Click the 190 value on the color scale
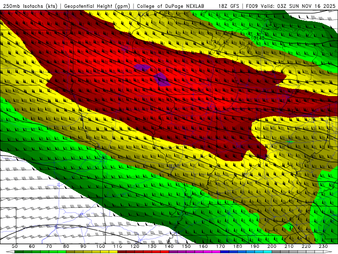338x254 pixels. point(255,246)
